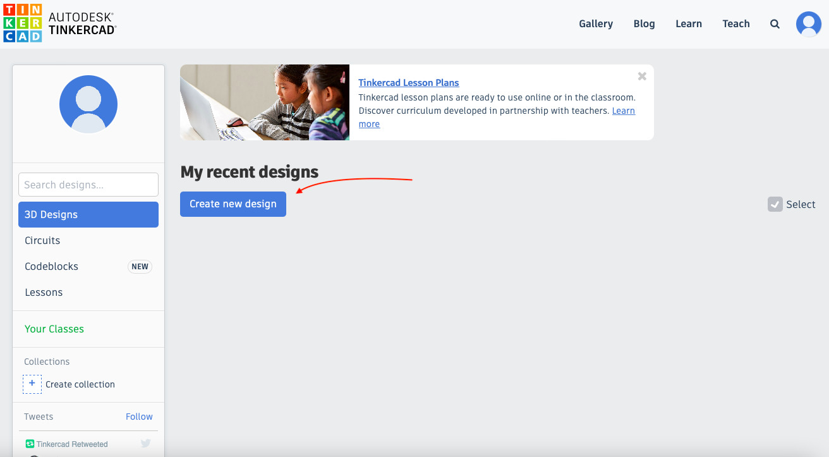Toggle the Select checkbox
This screenshot has height=457, width=829.
[775, 204]
